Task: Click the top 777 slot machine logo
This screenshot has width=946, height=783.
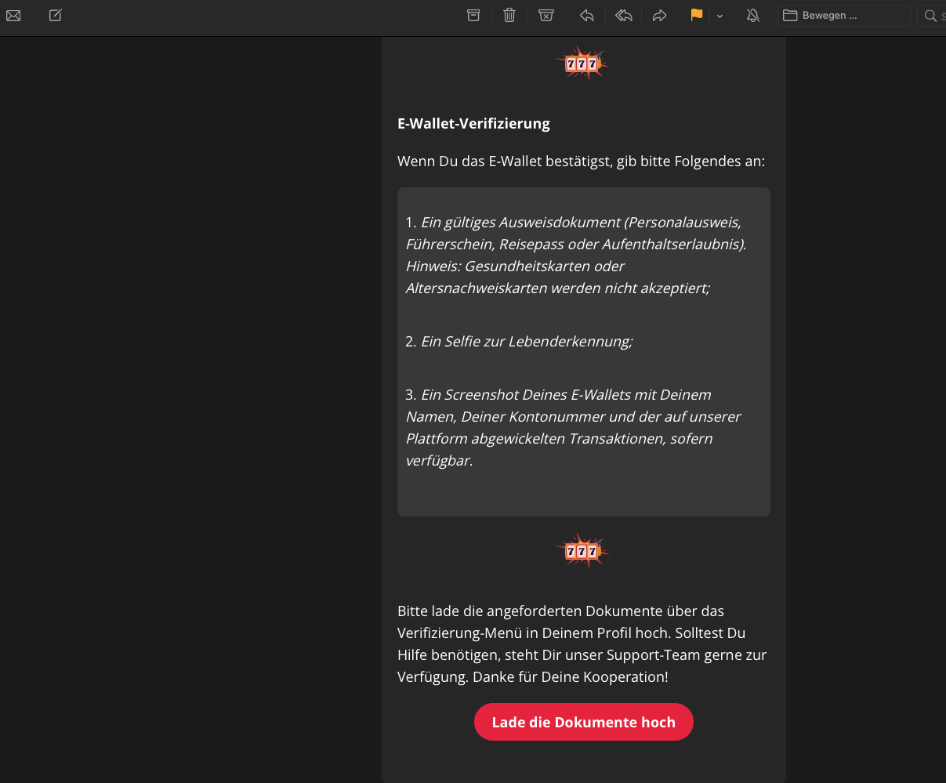Action: tap(582, 63)
